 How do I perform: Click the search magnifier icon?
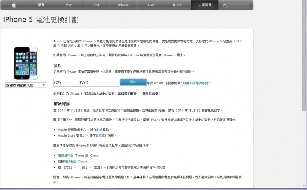tap(225, 5)
